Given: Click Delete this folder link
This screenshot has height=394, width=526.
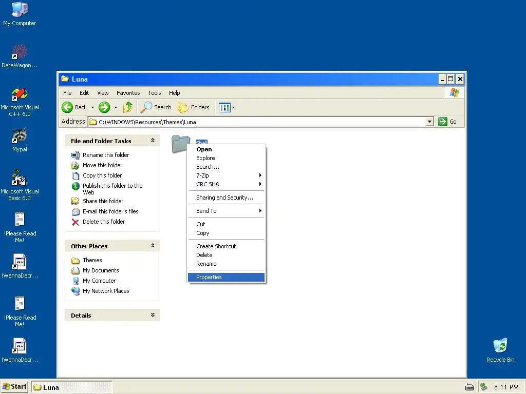Looking at the screenshot, I should point(104,222).
